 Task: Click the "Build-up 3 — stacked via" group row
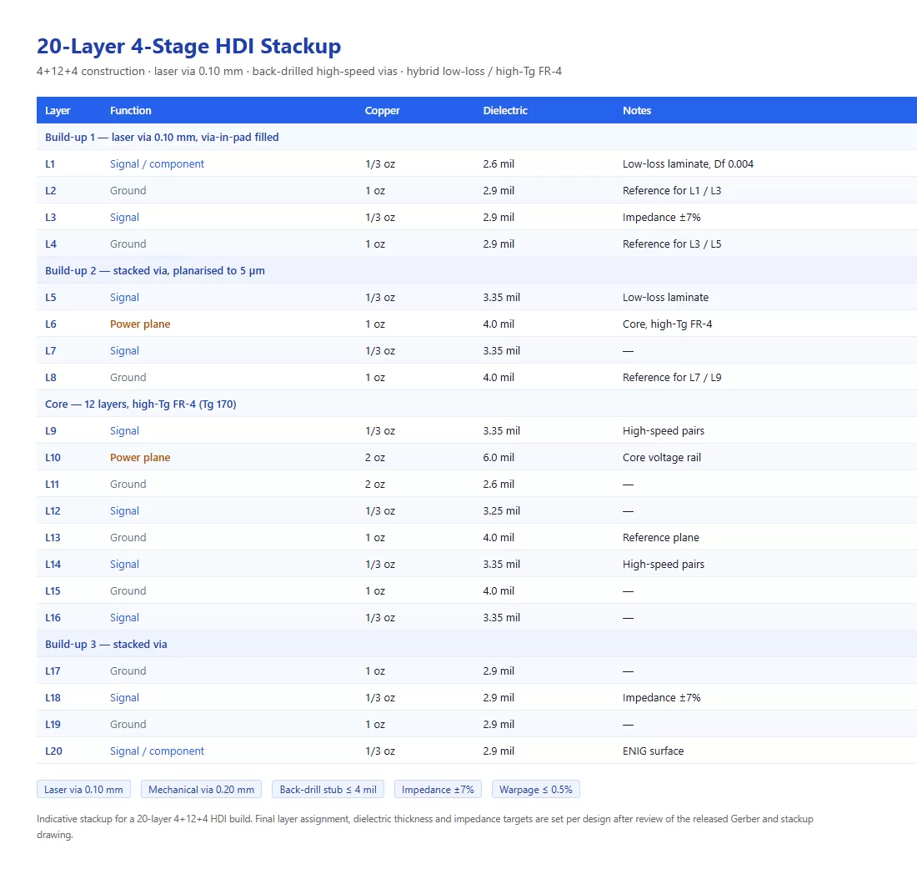pyautogui.click(x=477, y=644)
